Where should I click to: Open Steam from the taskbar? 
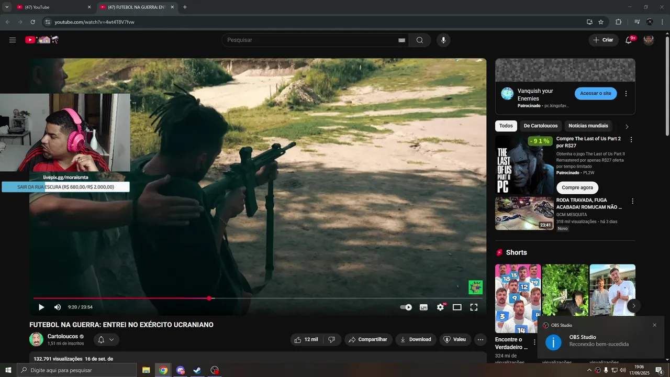(x=197, y=370)
